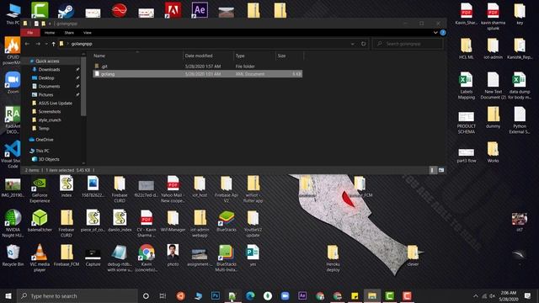Click the Search golangrpp box
The image size is (539, 303).
point(408,44)
